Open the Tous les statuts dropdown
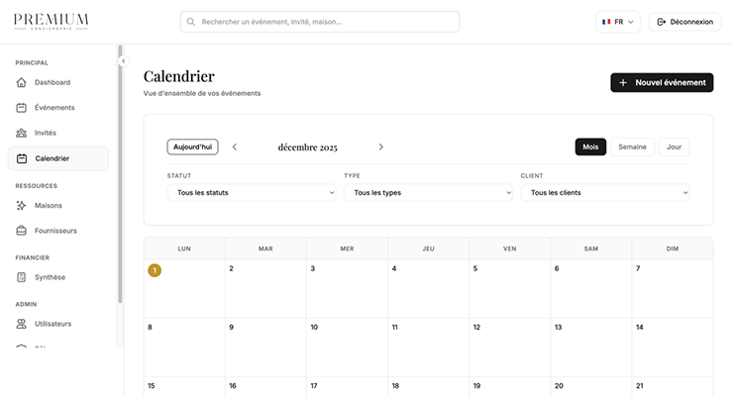 [252, 192]
